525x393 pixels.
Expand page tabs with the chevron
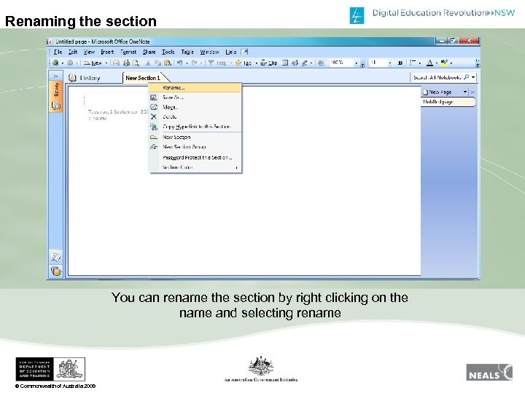tap(472, 92)
